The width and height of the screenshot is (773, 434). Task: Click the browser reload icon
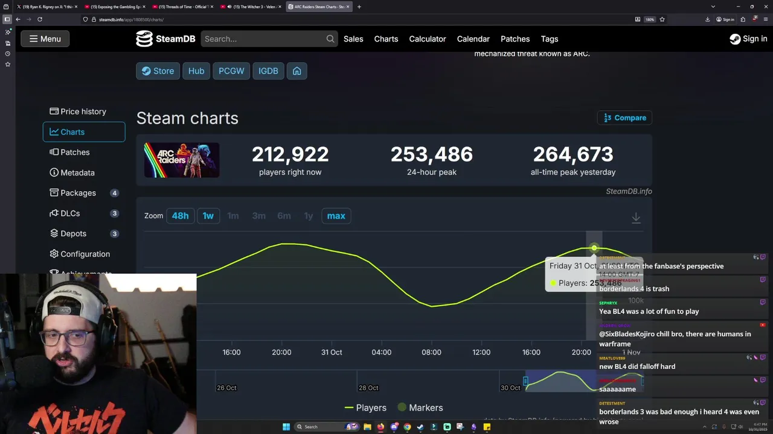(40, 19)
